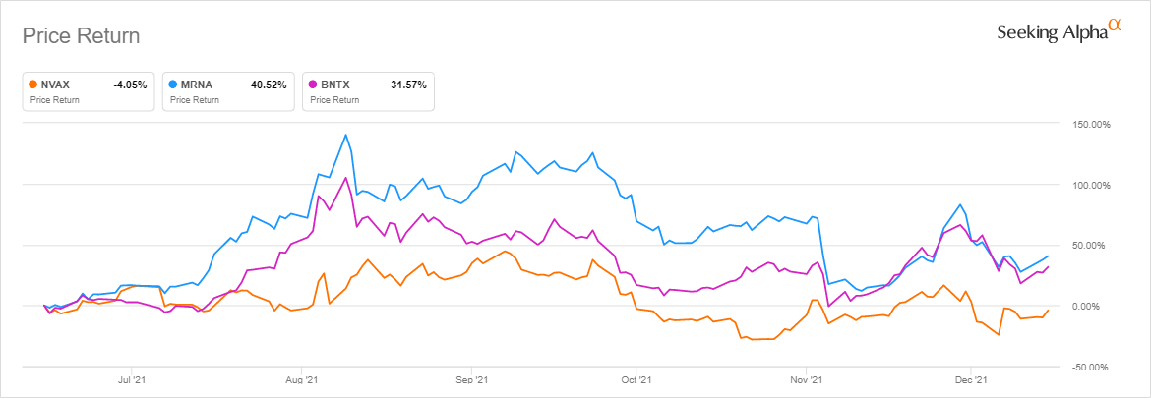This screenshot has width=1151, height=398.
Task: Toggle the NVAX series legend box
Action: pos(89,92)
